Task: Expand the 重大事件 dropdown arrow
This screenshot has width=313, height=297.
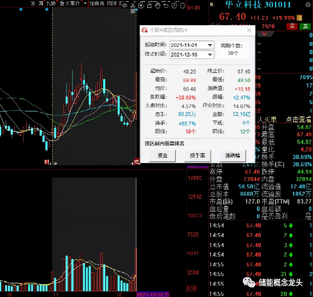Action: (x=85, y=4)
